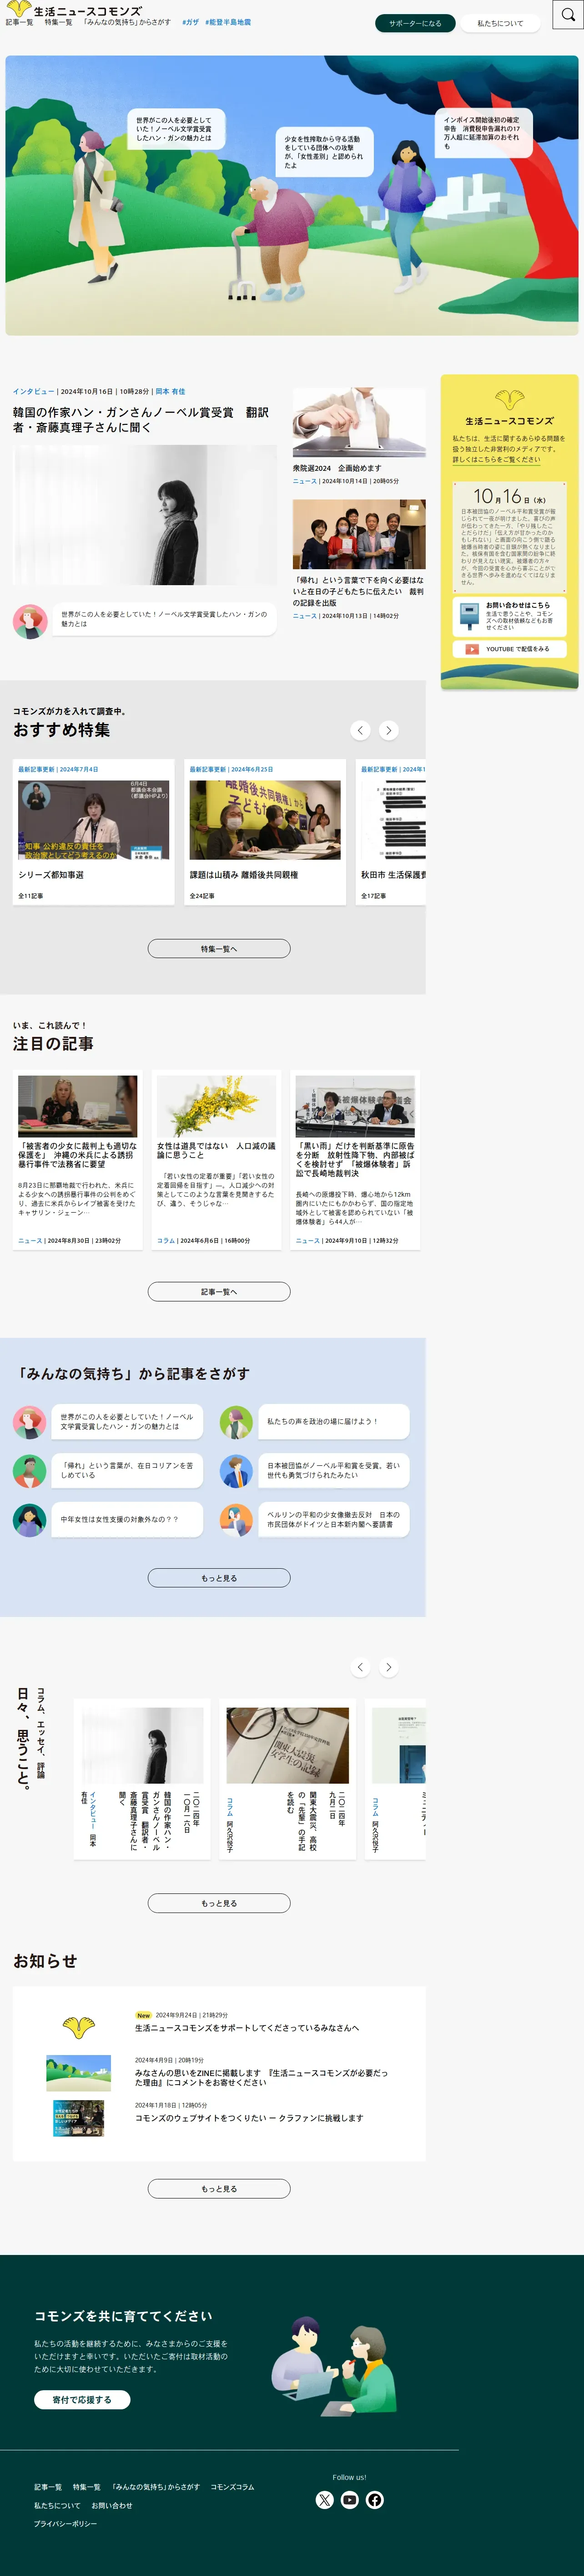
Task: Open headline 韓国の作家ハン・ガンさんノーベル賞受賞
Action: pos(141,420)
